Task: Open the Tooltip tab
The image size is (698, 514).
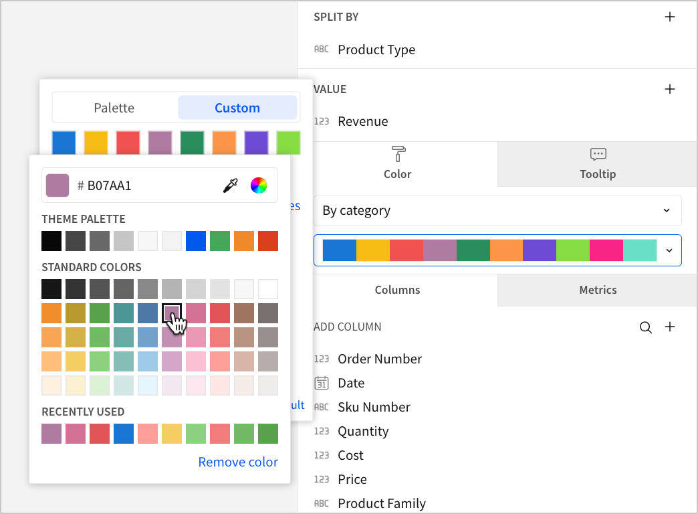Action: coord(598,164)
